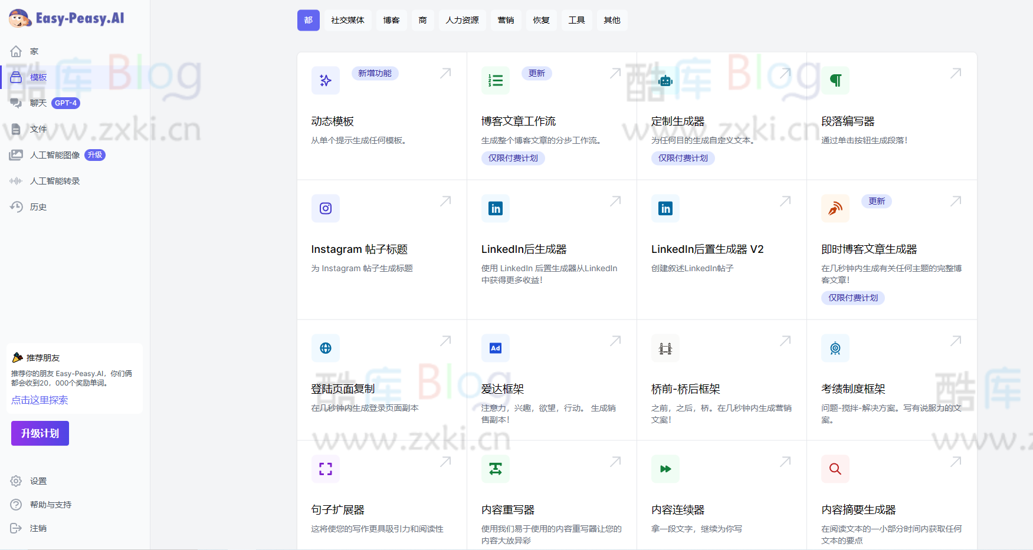The image size is (1033, 550).
Task: Click the 人工智能图像 sidebar icon
Action: [x=16, y=155]
